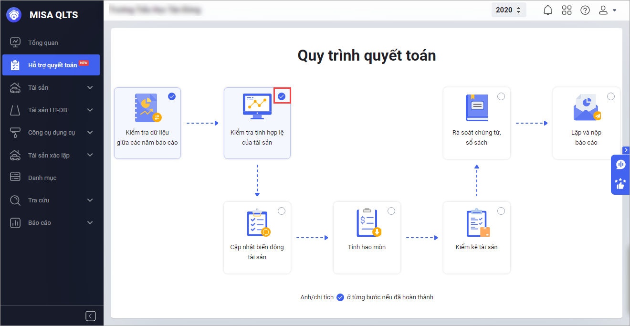Collapse the sidebar with arrow icon
The height and width of the screenshot is (326, 630).
(x=91, y=316)
